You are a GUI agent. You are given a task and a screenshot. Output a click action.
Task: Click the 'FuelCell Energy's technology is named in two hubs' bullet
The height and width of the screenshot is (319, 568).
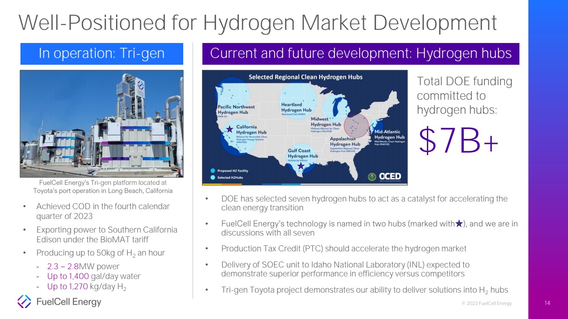(369, 228)
